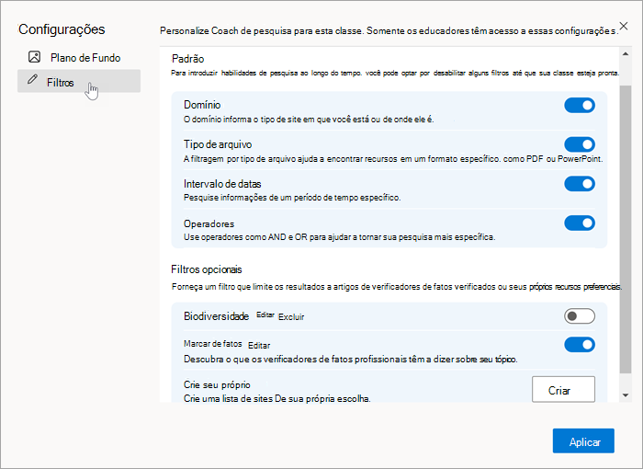Disable the Domínio filter toggle
643x469 pixels.
(x=580, y=105)
